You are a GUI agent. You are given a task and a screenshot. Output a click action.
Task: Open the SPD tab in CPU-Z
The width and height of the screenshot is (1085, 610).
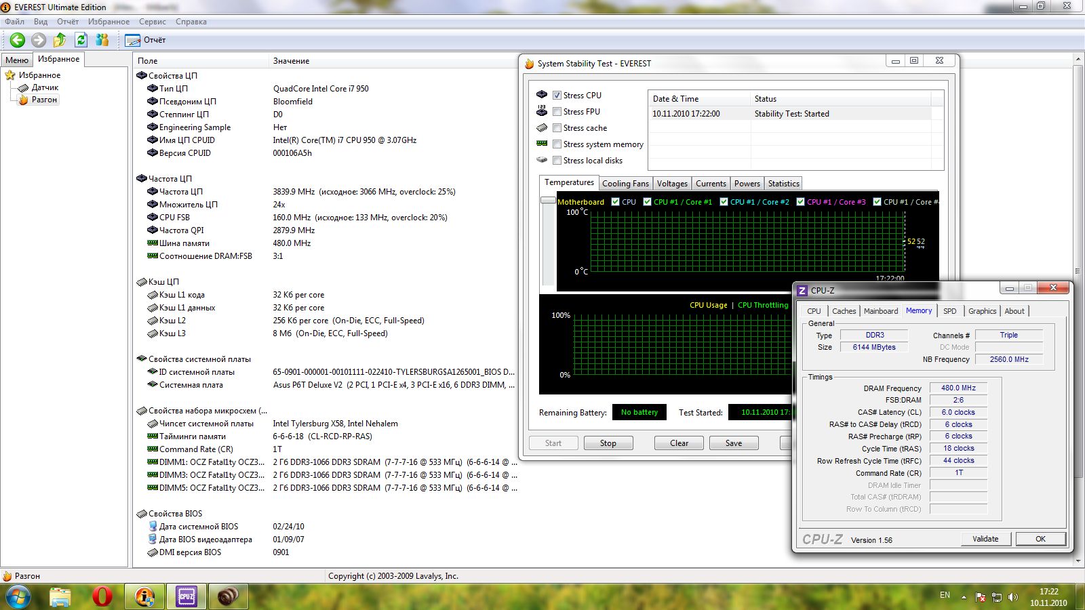[x=949, y=311]
